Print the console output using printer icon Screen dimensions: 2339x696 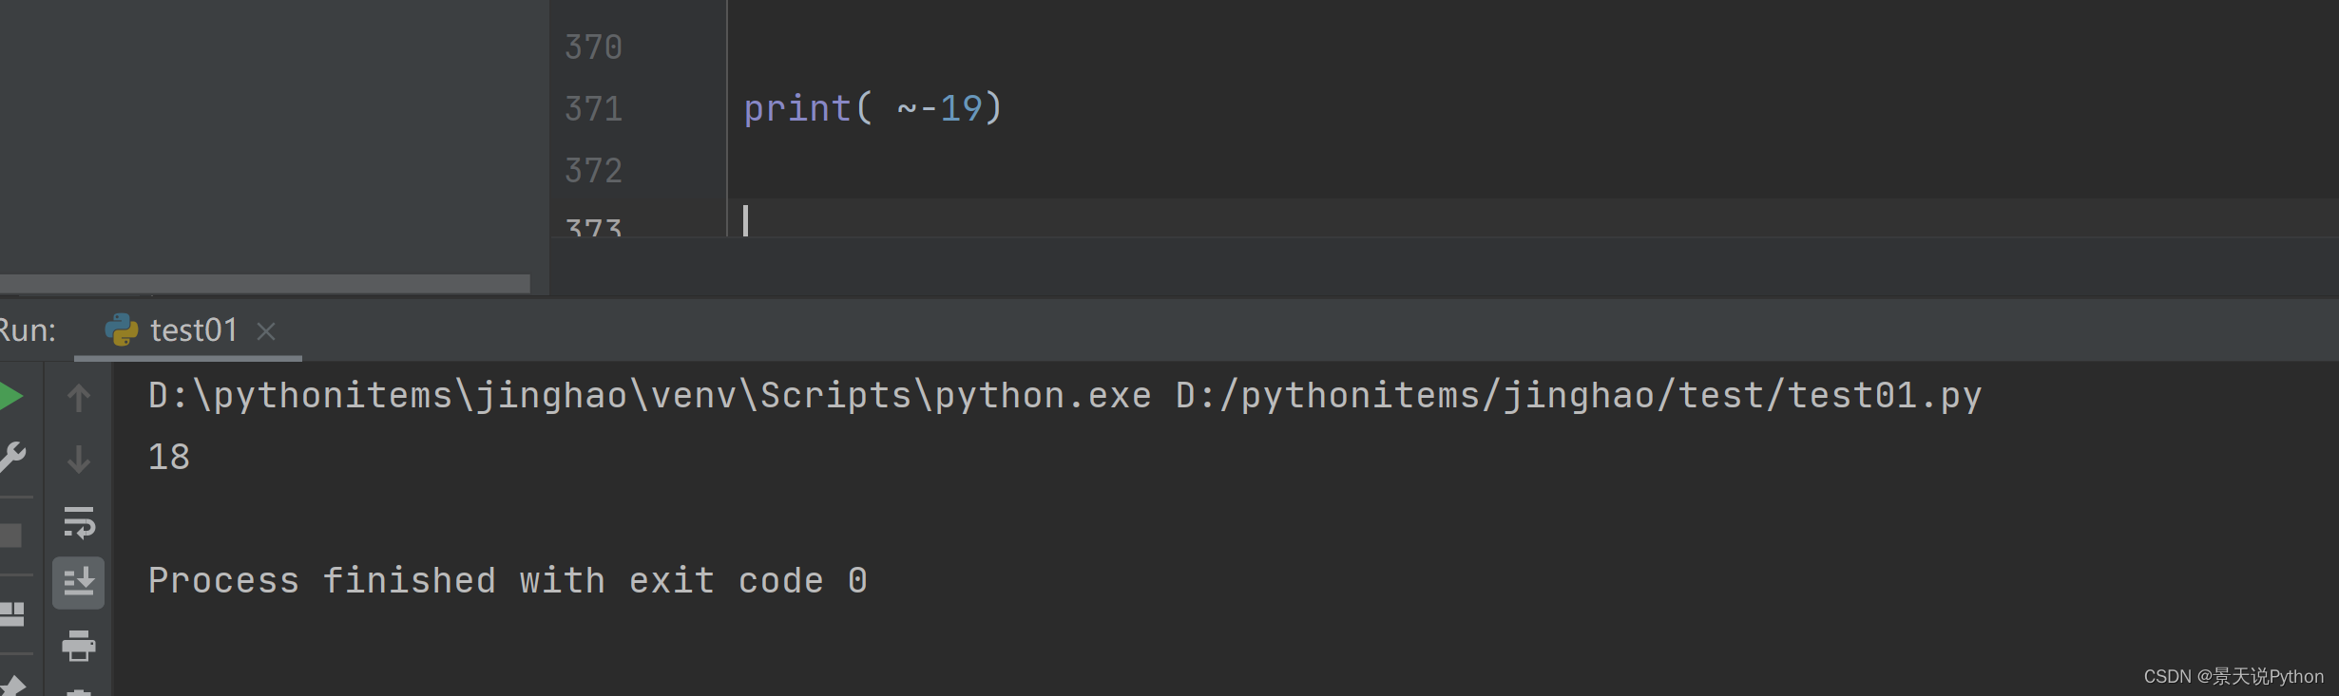click(79, 646)
